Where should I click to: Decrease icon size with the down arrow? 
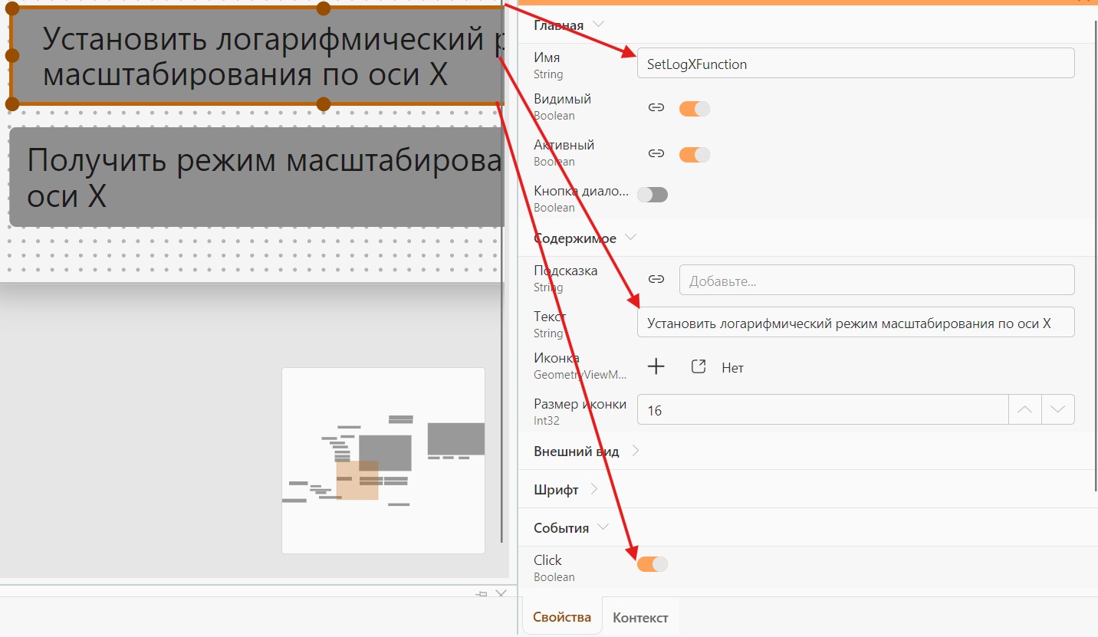[1058, 409]
